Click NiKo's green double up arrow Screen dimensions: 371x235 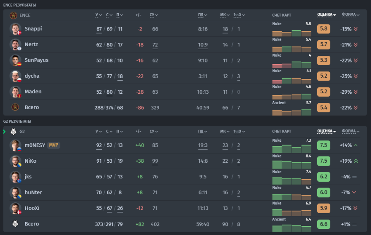[356, 161]
